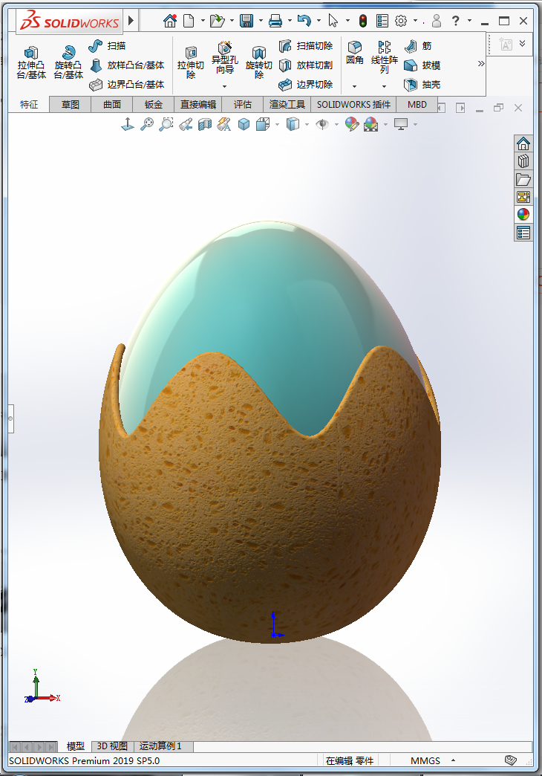Click the Section View icon
The width and height of the screenshot is (542, 776).
(x=205, y=124)
